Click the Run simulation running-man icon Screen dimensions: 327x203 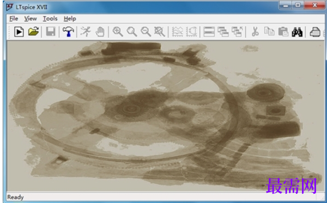coord(86,32)
